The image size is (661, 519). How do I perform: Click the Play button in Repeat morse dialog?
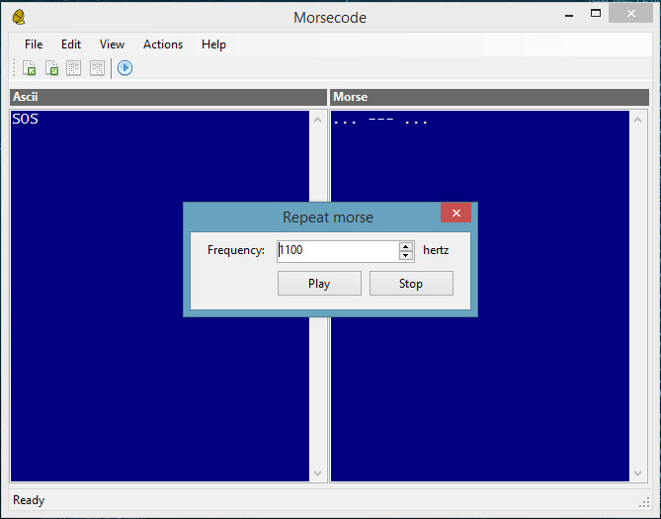pyautogui.click(x=319, y=283)
